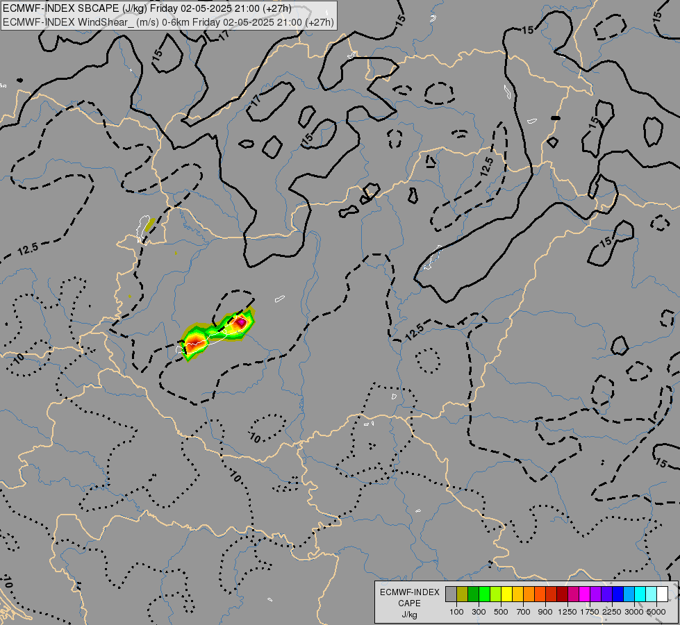Select the bright green legend swatch
The image size is (680, 625).
tap(484, 594)
